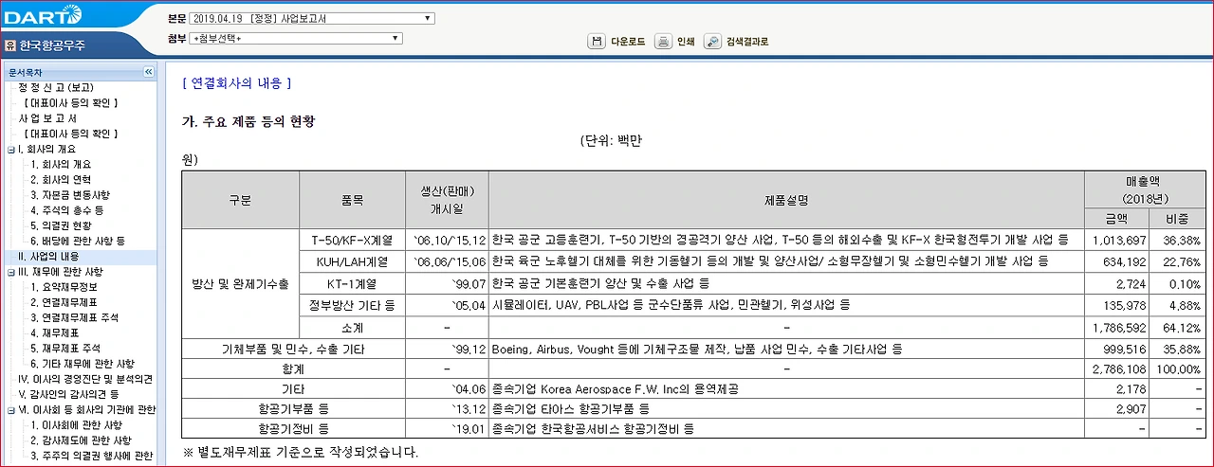The image size is (1214, 467).
Task: Open 4. 재무제표 section
Action: click(x=55, y=333)
